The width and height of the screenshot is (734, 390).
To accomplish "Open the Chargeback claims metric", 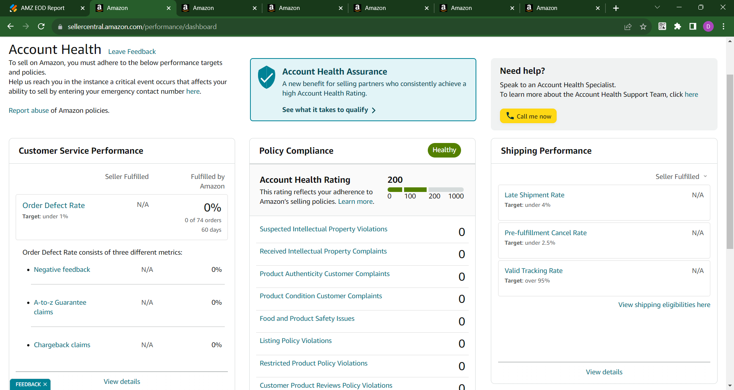I will (x=62, y=345).
